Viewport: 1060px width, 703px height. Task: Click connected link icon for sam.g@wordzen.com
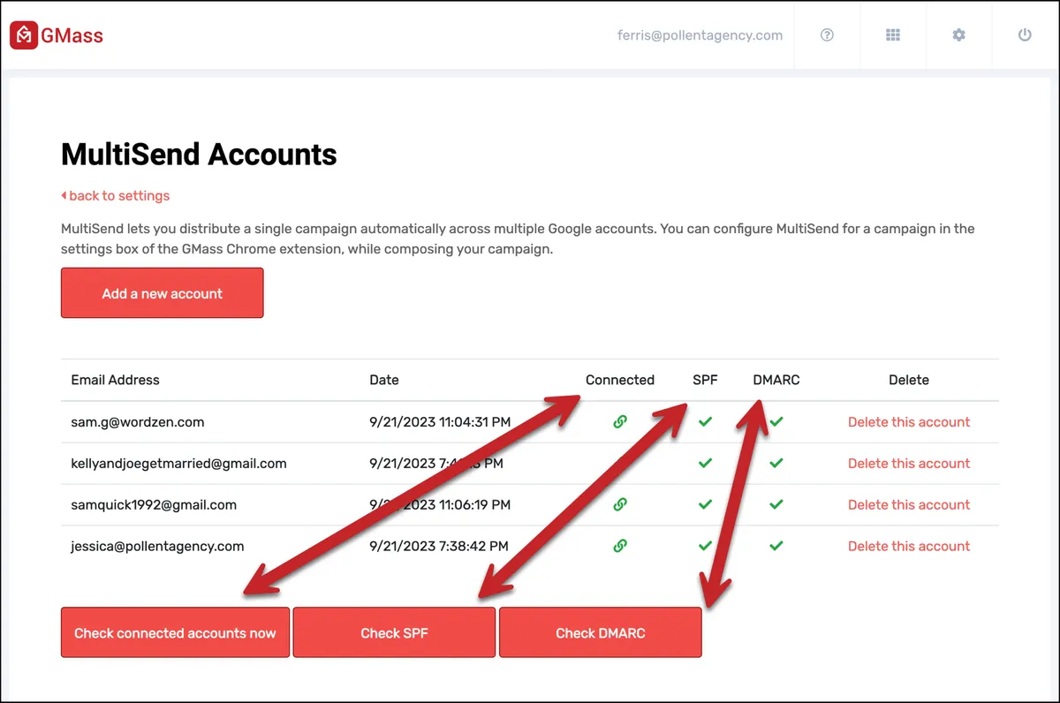[620, 422]
